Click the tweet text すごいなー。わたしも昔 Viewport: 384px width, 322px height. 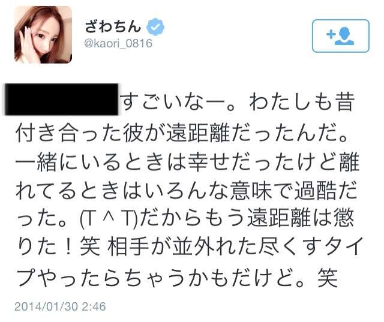coord(237,103)
